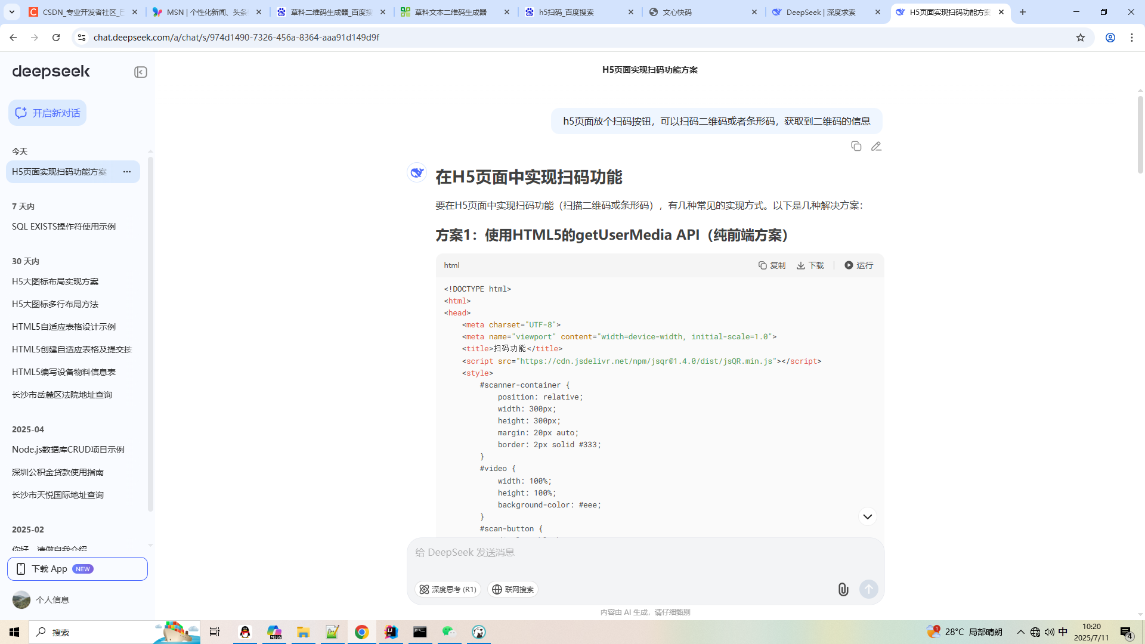The image size is (1145, 644).
Task: Attach a file using the paperclip icon
Action: (x=843, y=589)
